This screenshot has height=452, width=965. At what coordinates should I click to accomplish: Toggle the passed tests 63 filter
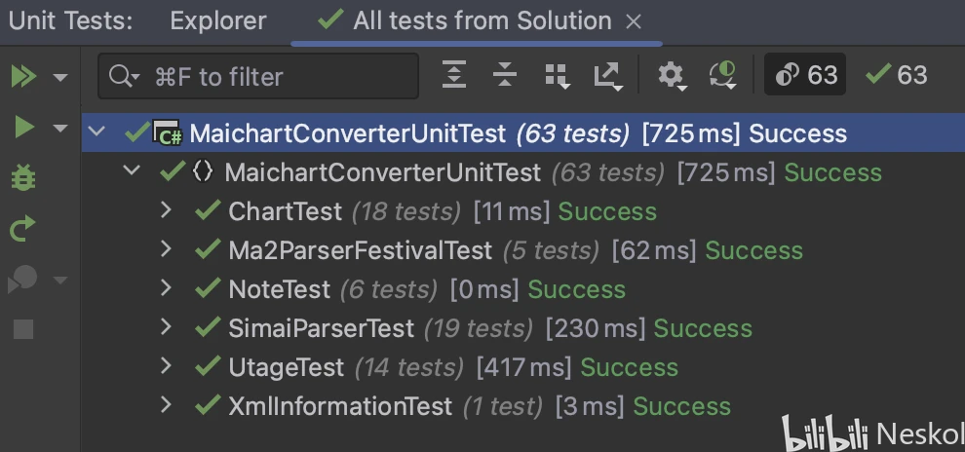tap(897, 75)
